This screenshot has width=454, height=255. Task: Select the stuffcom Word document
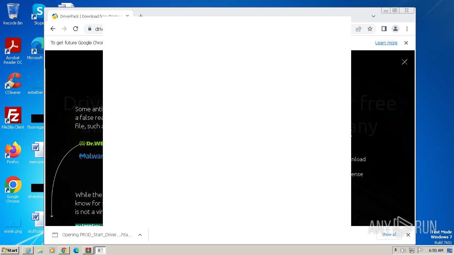[x=36, y=223]
